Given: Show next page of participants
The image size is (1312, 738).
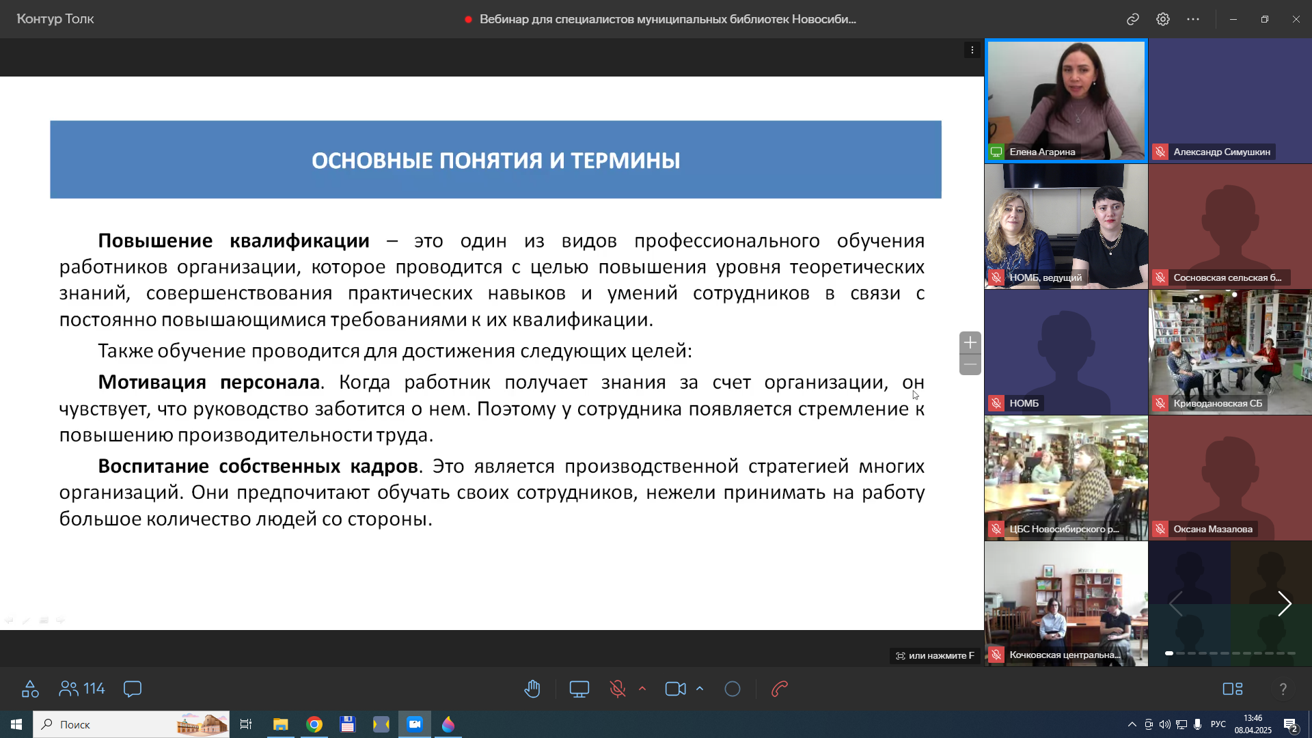Looking at the screenshot, I should click(1285, 604).
